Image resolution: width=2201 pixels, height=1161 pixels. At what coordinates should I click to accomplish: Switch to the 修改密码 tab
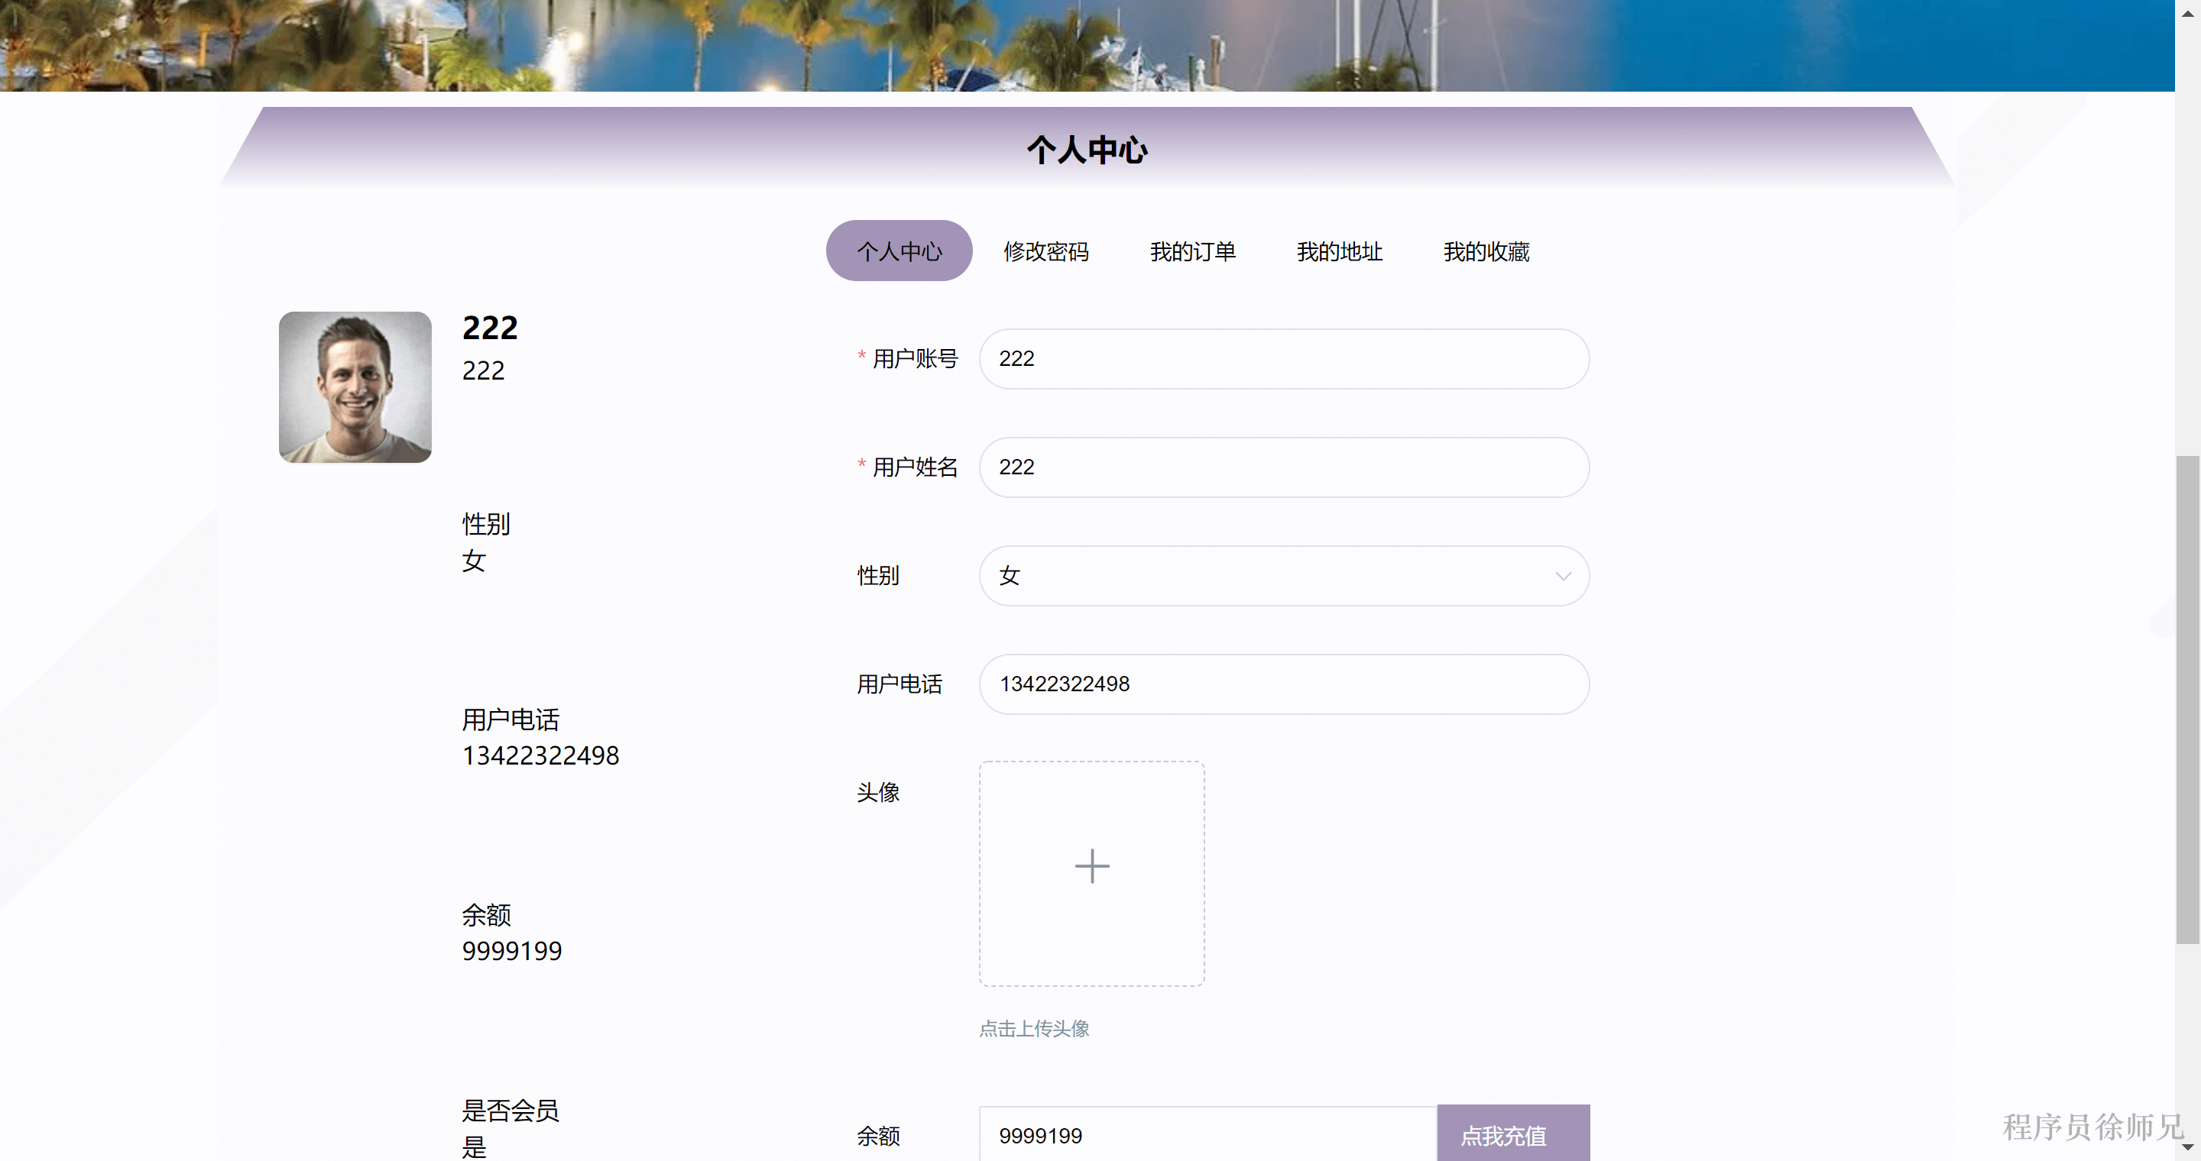click(1045, 251)
